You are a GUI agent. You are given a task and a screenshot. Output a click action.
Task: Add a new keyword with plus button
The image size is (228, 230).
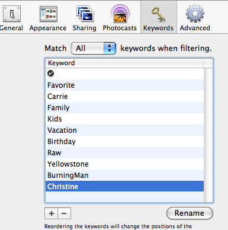(52, 213)
